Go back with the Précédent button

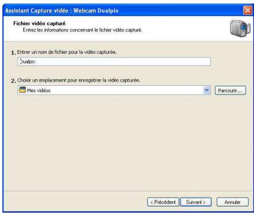tap(163, 202)
